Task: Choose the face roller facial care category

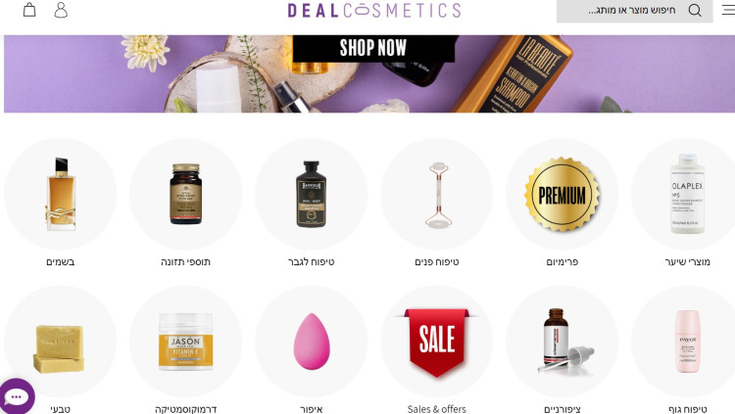Action: [438, 195]
